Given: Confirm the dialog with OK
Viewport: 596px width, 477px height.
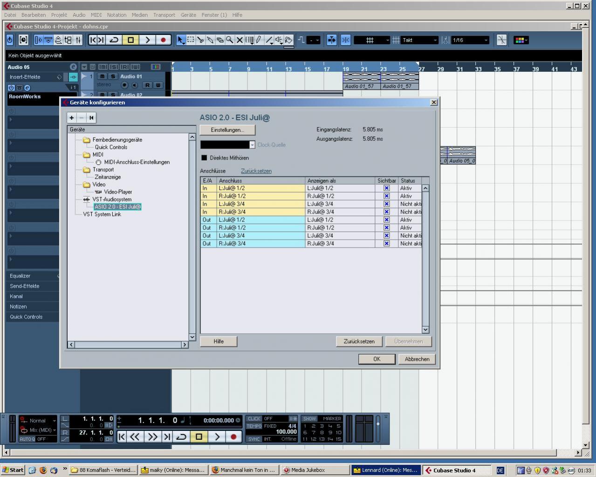Looking at the screenshot, I should 377,359.
